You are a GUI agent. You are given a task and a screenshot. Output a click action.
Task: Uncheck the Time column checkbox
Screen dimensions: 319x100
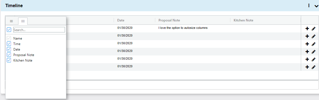tap(9, 44)
